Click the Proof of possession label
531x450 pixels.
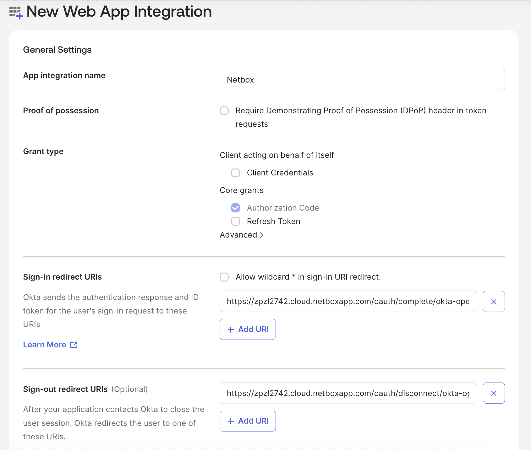[x=61, y=110]
